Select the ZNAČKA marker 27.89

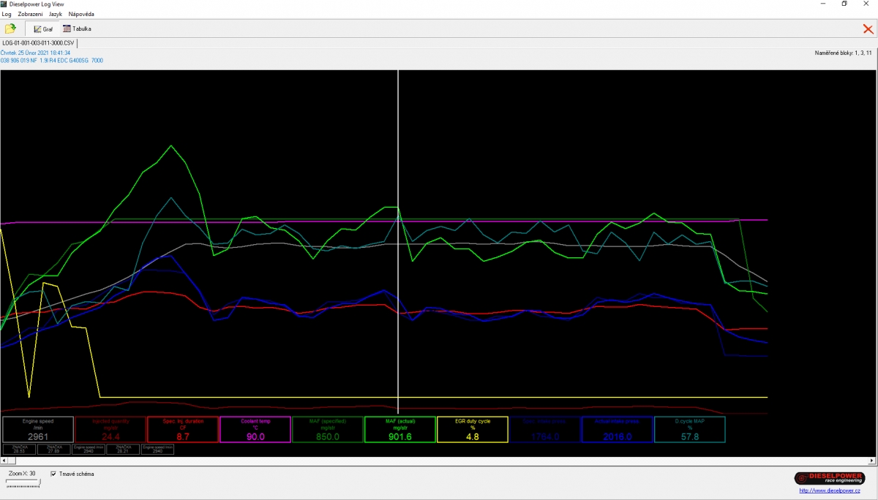[x=54, y=449]
